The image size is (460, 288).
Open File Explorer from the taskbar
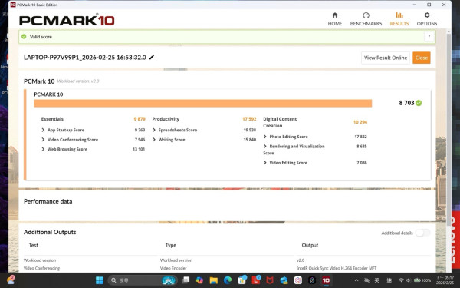point(214,280)
